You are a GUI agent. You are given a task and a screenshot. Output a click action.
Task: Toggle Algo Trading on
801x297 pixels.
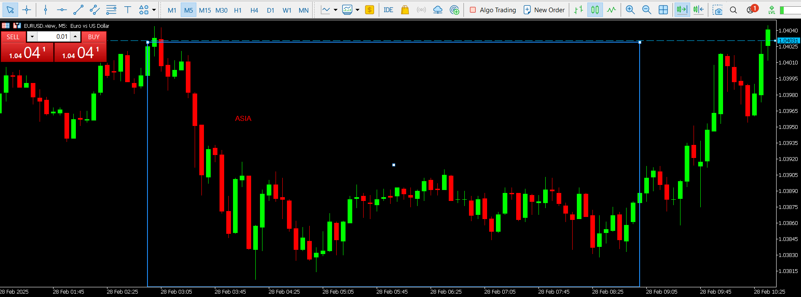pyautogui.click(x=493, y=10)
